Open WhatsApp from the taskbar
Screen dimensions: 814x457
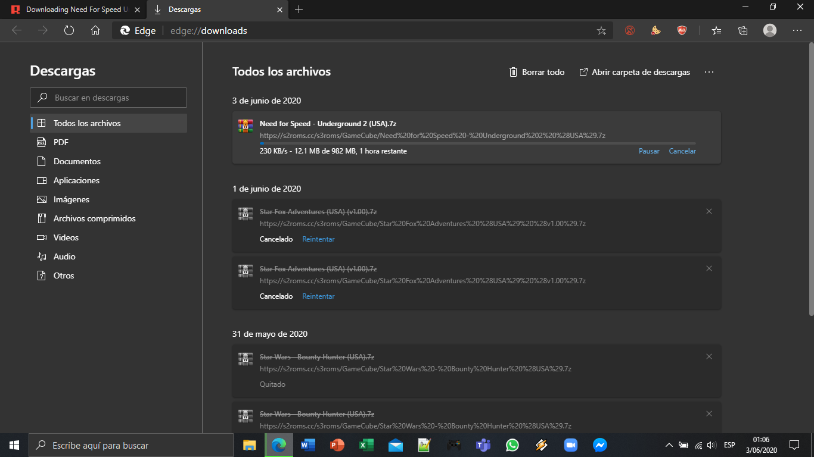512,445
